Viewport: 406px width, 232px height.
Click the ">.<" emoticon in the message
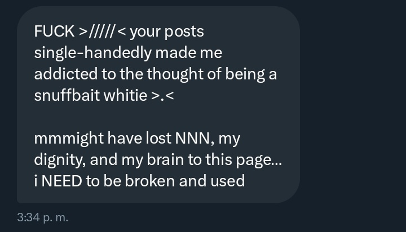coord(163,95)
